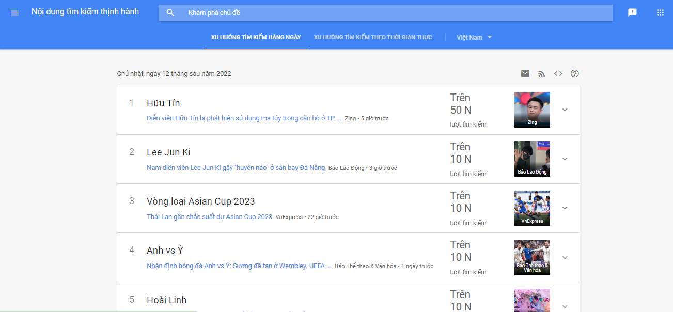Open the RSS feed icon
The width and height of the screenshot is (673, 312).
point(541,73)
